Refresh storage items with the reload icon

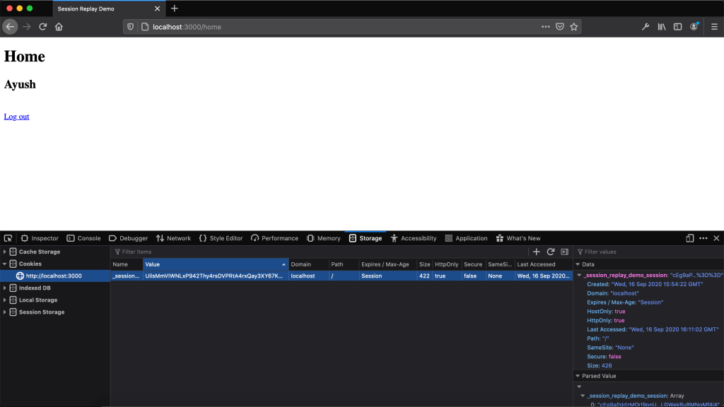[x=549, y=252]
